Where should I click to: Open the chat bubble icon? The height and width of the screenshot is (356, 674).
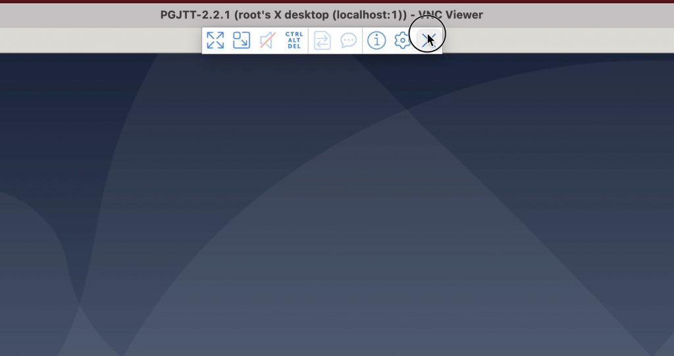pos(349,41)
